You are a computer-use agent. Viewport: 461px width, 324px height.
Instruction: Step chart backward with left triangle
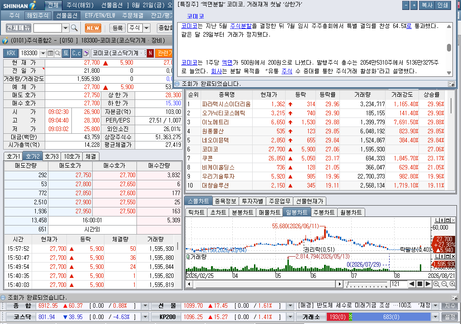tap(412, 284)
